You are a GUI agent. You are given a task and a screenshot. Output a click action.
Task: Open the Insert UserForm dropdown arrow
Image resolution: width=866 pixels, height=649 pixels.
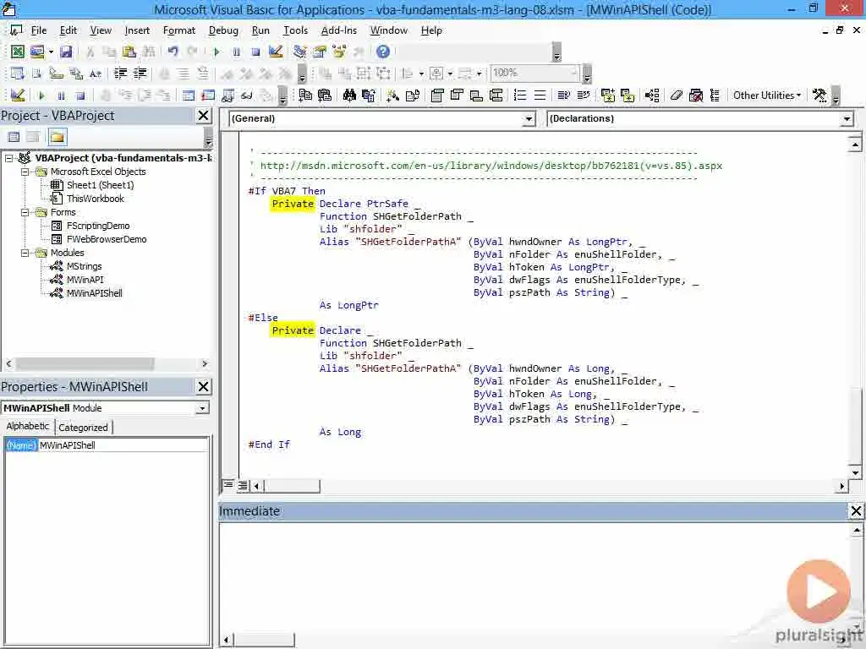point(51,52)
